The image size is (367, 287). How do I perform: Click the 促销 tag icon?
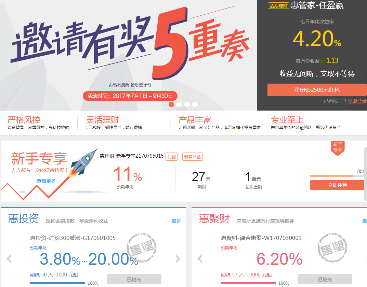172,157
